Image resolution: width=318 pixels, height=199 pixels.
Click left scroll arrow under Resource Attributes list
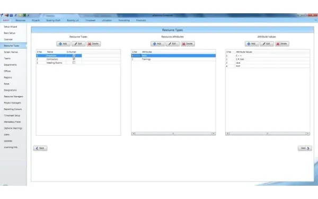pyautogui.click(x=133, y=133)
